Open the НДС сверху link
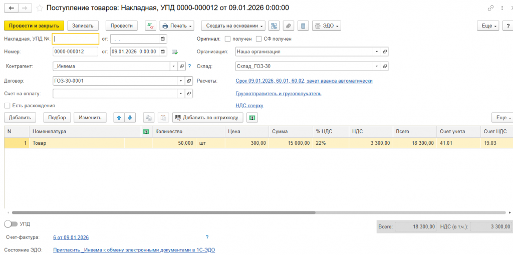 pyautogui.click(x=249, y=106)
